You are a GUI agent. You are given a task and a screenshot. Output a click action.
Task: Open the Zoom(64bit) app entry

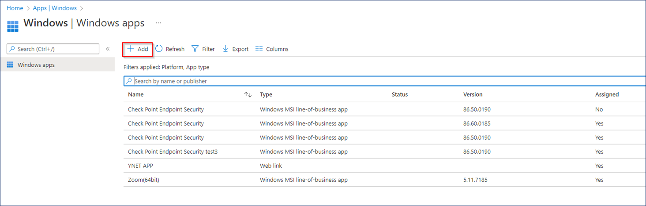click(x=143, y=180)
